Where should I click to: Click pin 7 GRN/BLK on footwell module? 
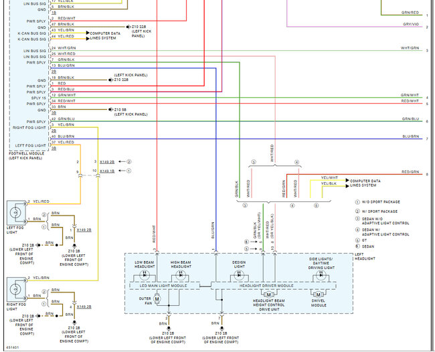63,60
